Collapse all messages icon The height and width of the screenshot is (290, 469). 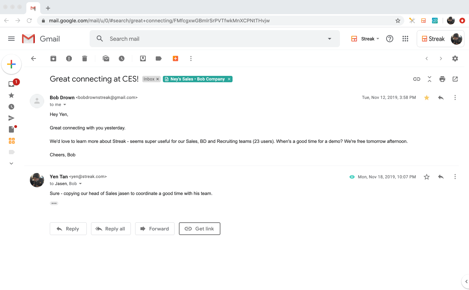(x=430, y=79)
